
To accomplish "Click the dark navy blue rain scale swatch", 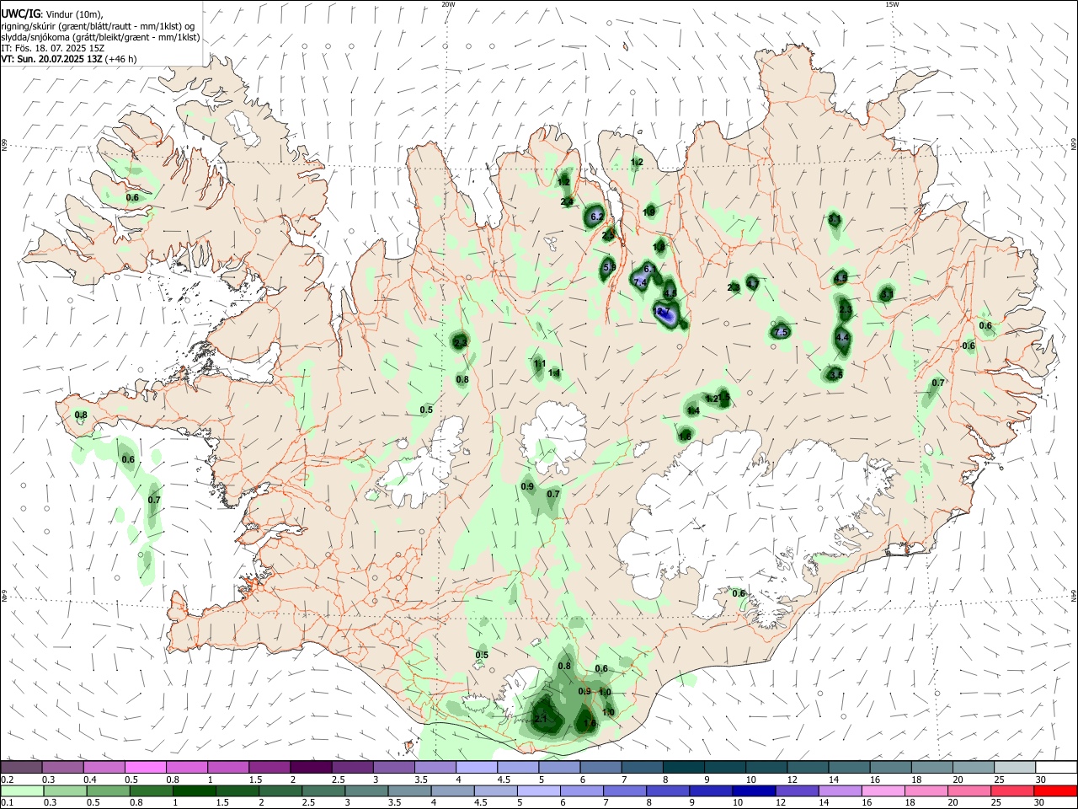I will click(752, 791).
